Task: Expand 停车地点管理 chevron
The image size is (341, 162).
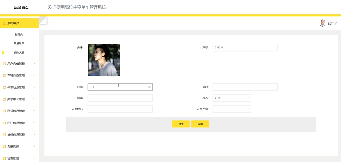Action: (34, 87)
